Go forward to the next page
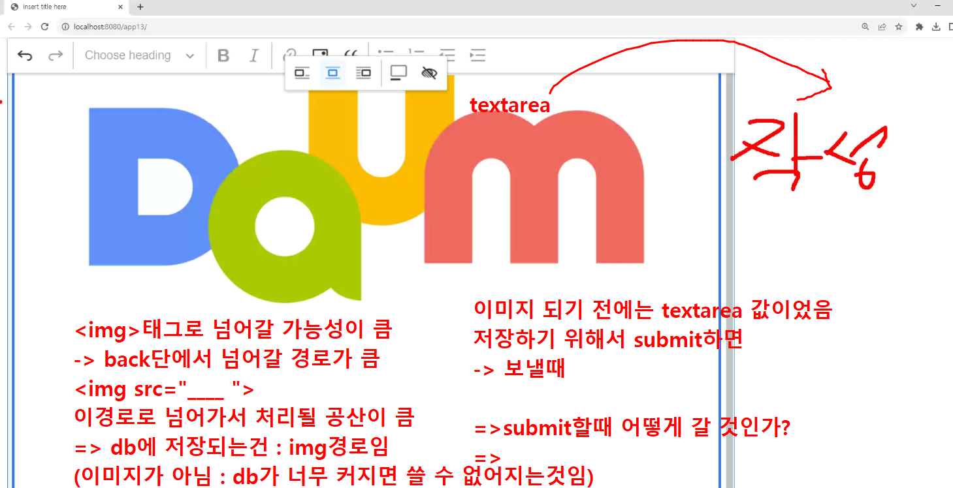This screenshot has height=488, width=953. point(28,27)
